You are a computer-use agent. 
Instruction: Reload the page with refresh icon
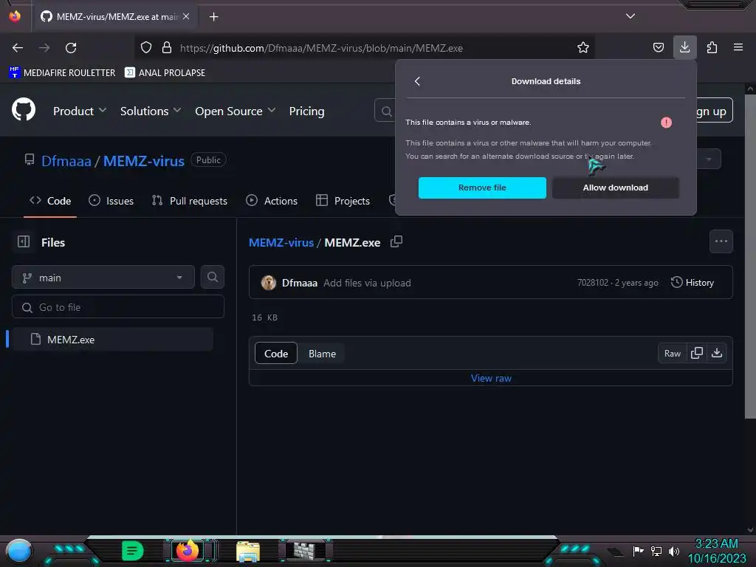pyautogui.click(x=71, y=48)
